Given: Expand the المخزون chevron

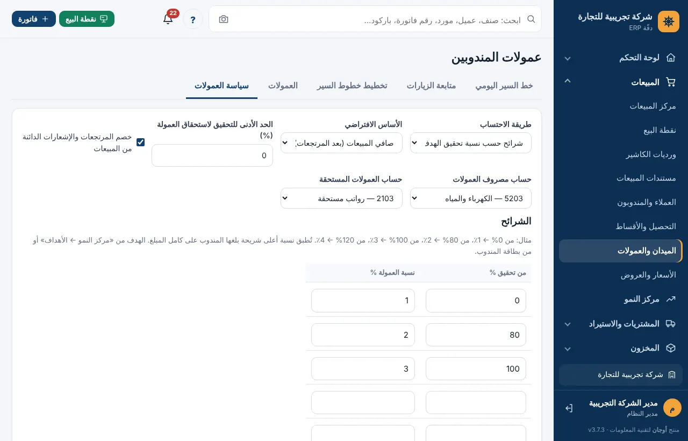Looking at the screenshot, I should [568, 348].
